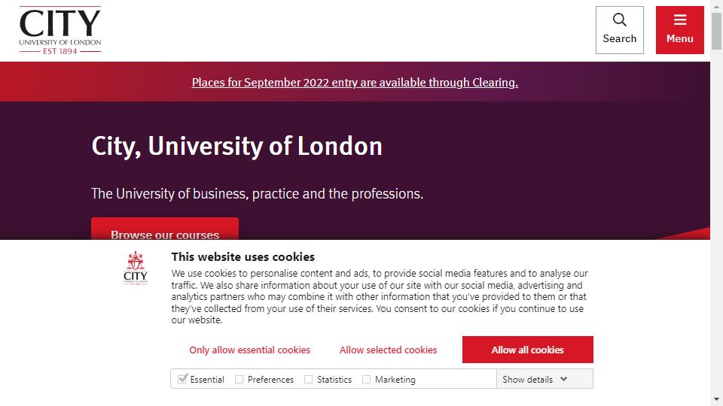723x406 pixels.
Task: Click the City University of London logo
Action: click(x=60, y=30)
